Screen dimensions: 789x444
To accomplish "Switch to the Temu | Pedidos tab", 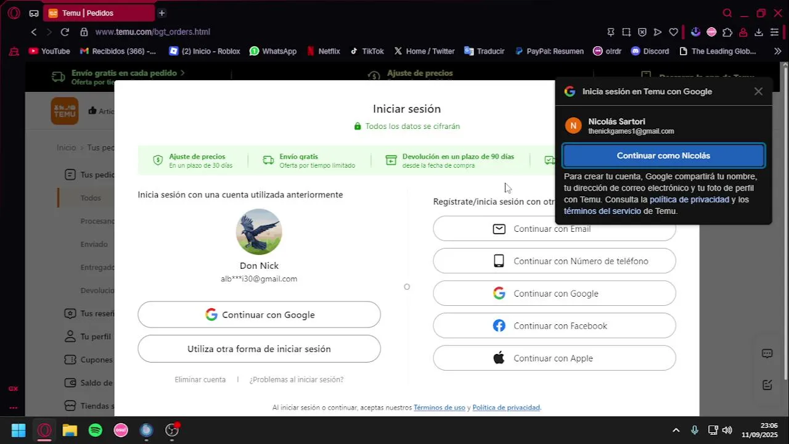I will click(x=99, y=13).
